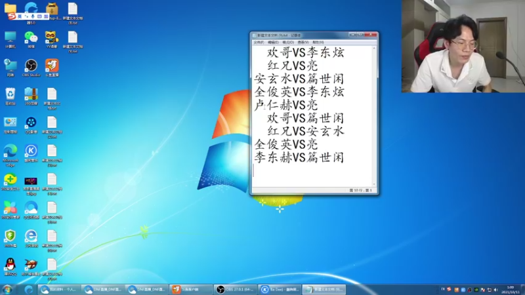Open the QQ Browser cloud shortcut
Image resolution: width=525 pixels, height=295 pixels.
coord(31,210)
